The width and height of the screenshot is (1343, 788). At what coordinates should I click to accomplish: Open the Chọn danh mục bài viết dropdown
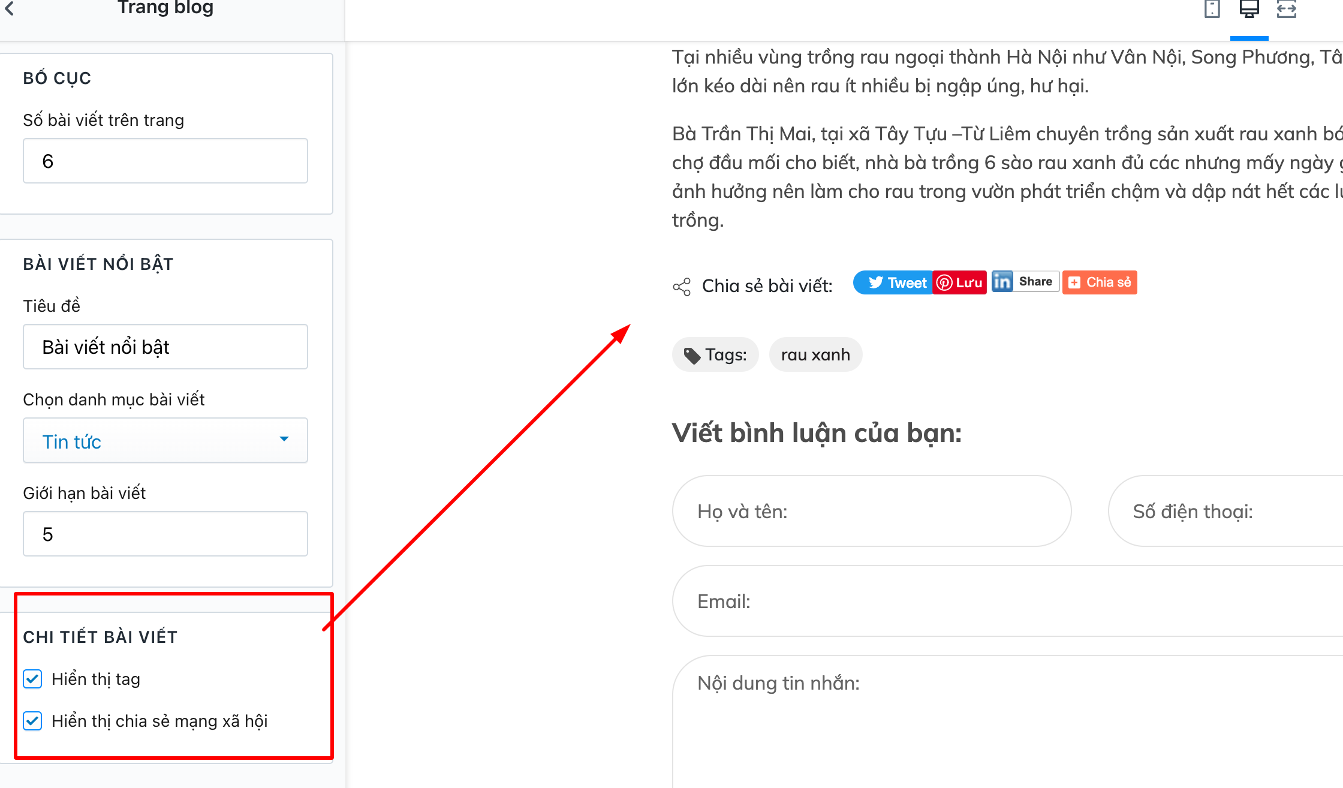click(165, 441)
